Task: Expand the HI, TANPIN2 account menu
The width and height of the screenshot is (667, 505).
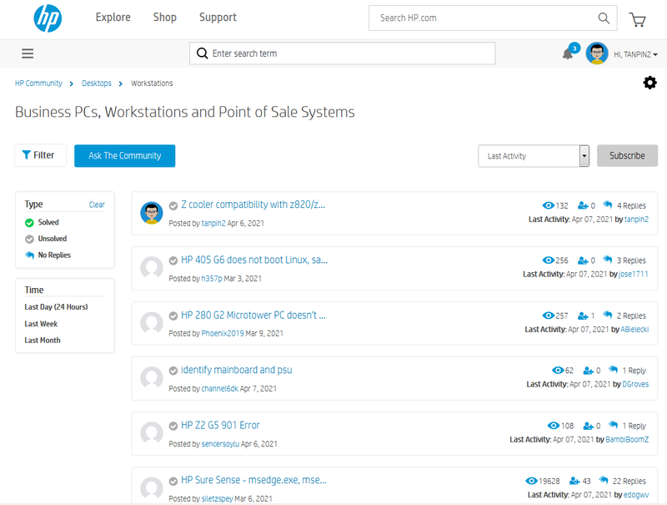Action: 636,54
